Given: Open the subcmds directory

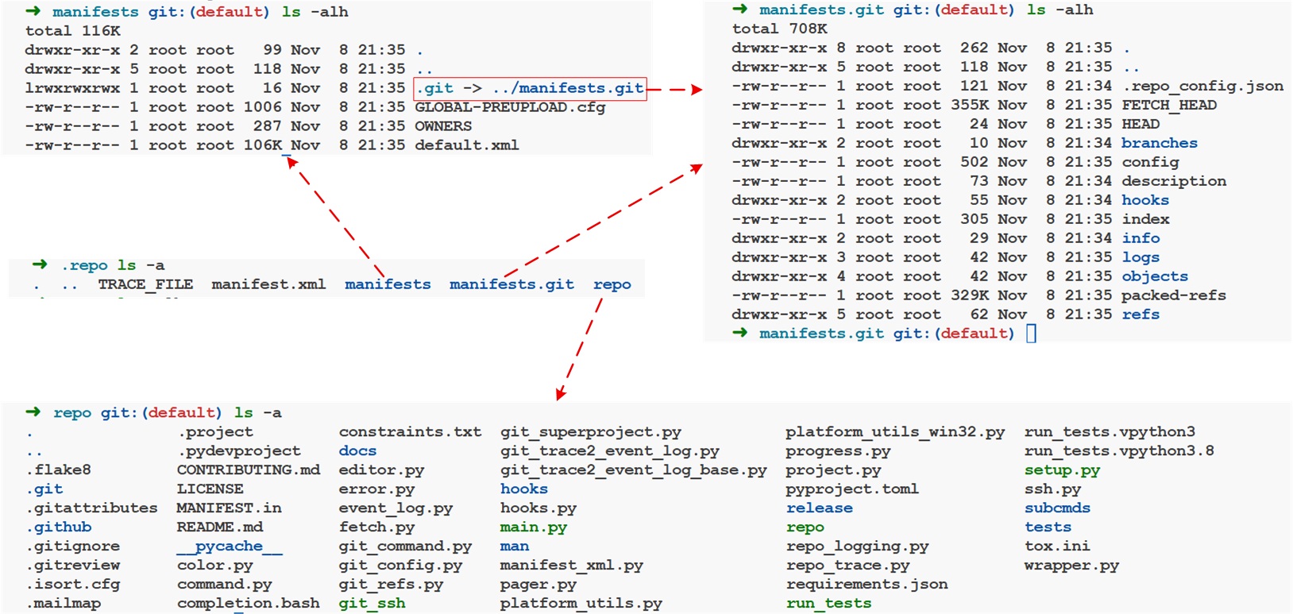Looking at the screenshot, I should [x=1057, y=508].
